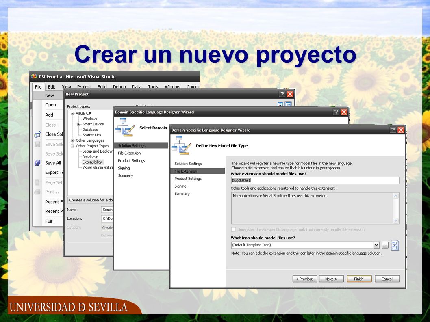Switch New Project templates to large icons view
Viewport: 430px width, 322px height.
pyautogui.click(x=280, y=104)
